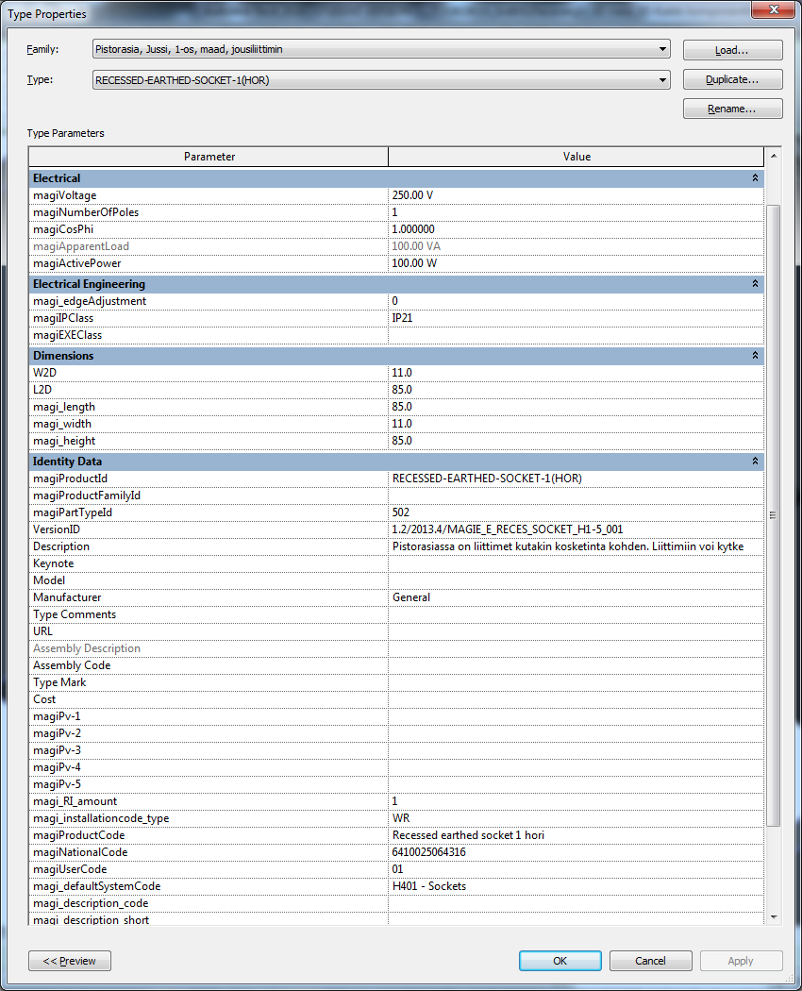Edit the magi_defaultSystemCode value H401 - Sockets
802x991 pixels.
pos(576,887)
